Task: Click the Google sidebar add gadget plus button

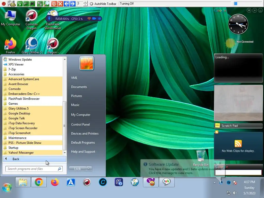Action: [249, 10]
